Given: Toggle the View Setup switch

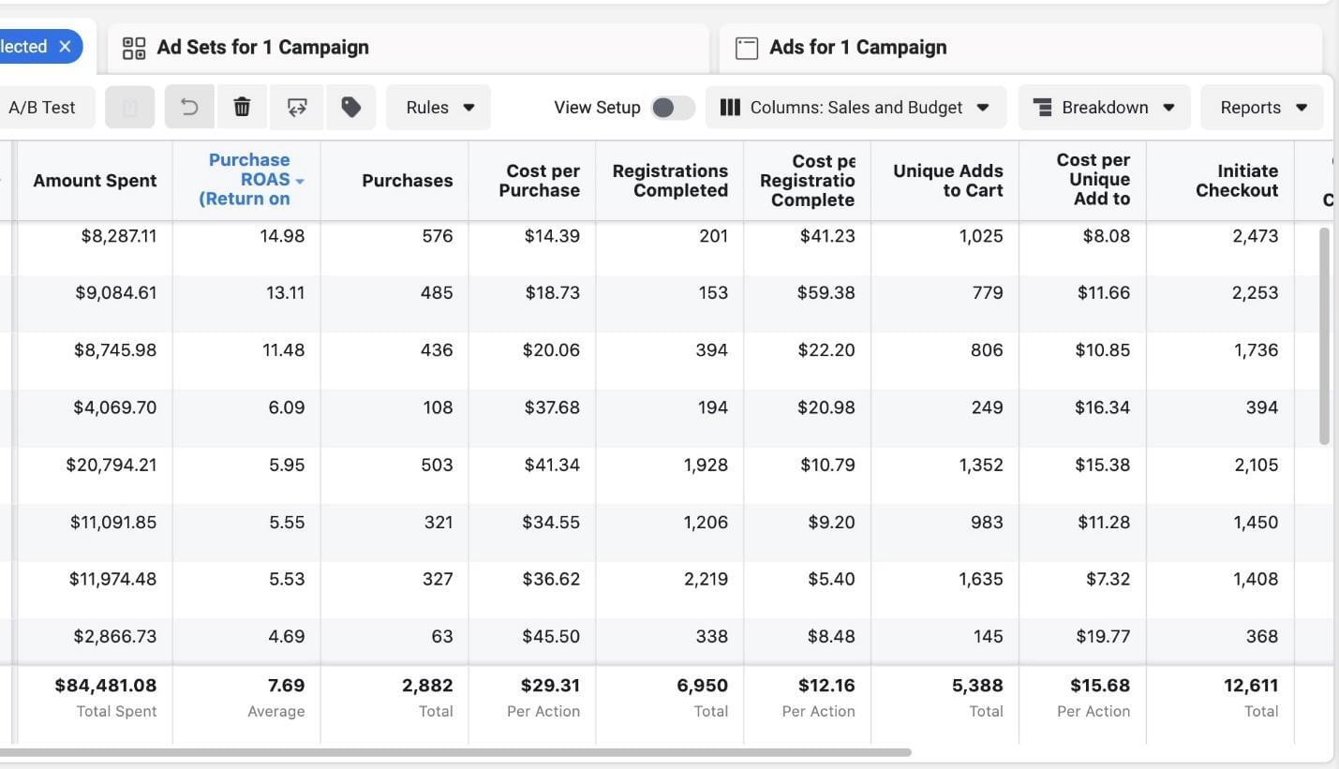Looking at the screenshot, I should tap(672, 108).
